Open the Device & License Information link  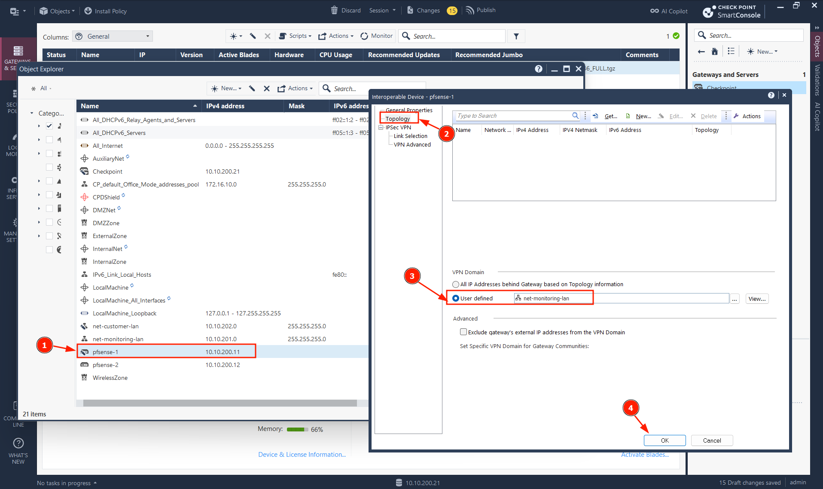(302, 455)
